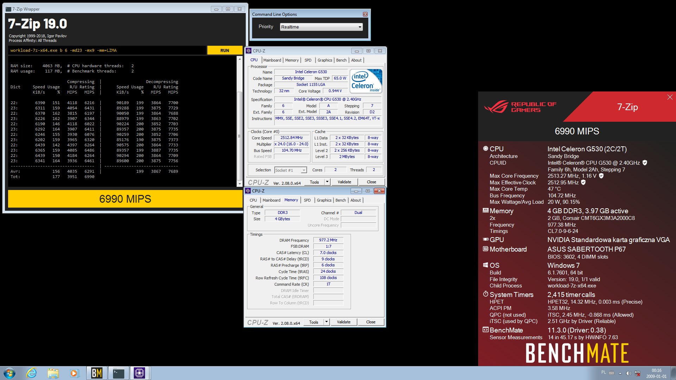Click the BenchMate section icon
676x380 pixels.
(486, 330)
